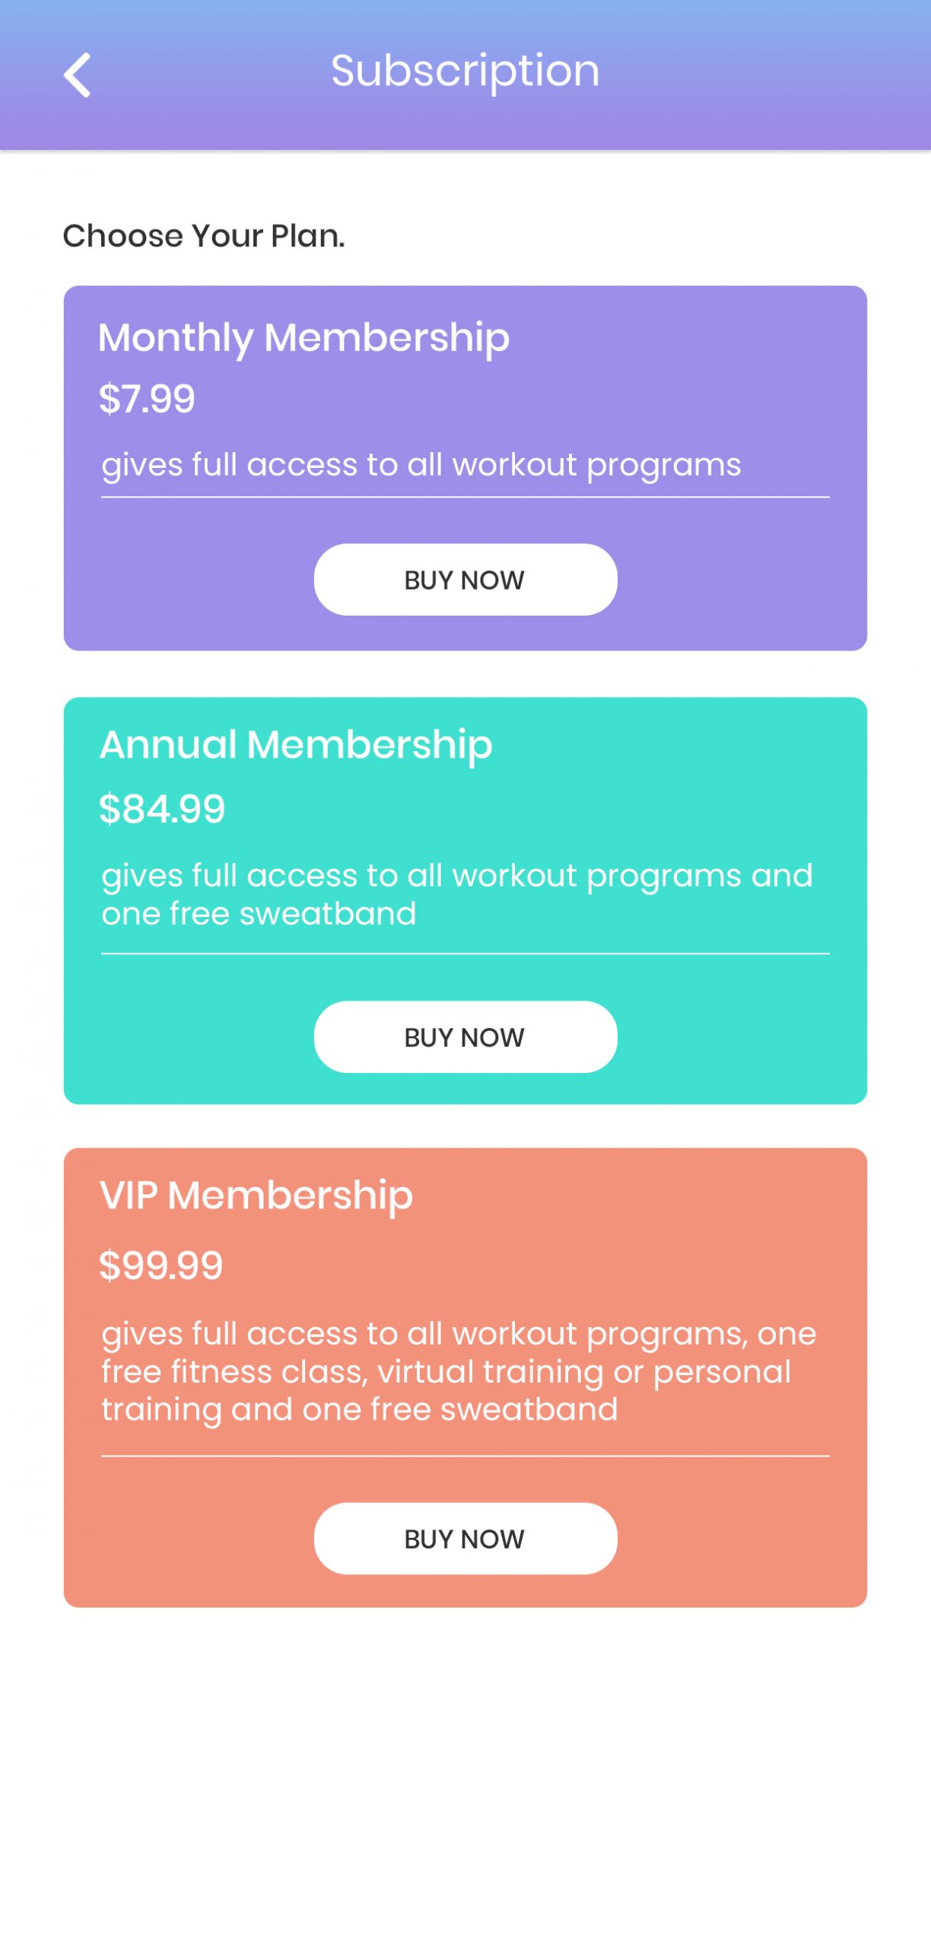Tap the purple Monthly Membership card
The height and width of the screenshot is (1948, 931).
(465, 468)
